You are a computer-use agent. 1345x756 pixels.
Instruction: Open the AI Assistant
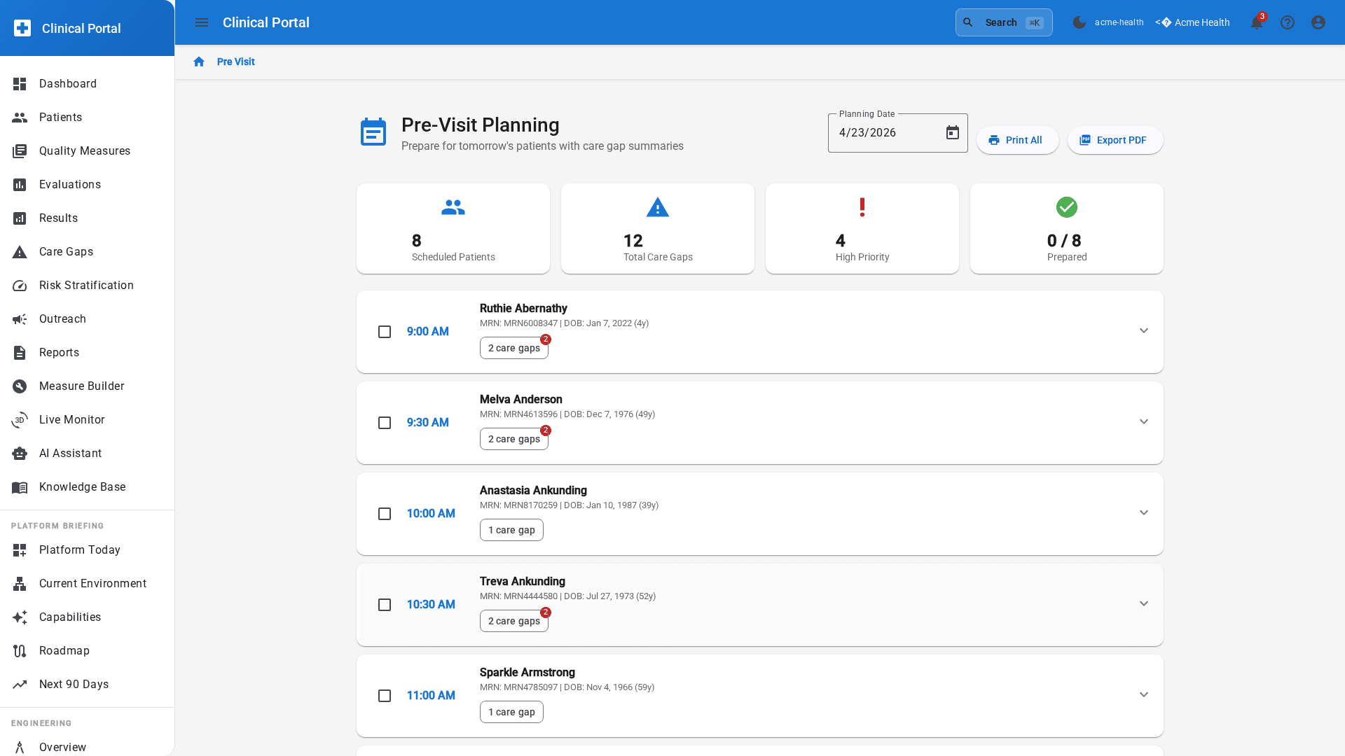click(69, 453)
